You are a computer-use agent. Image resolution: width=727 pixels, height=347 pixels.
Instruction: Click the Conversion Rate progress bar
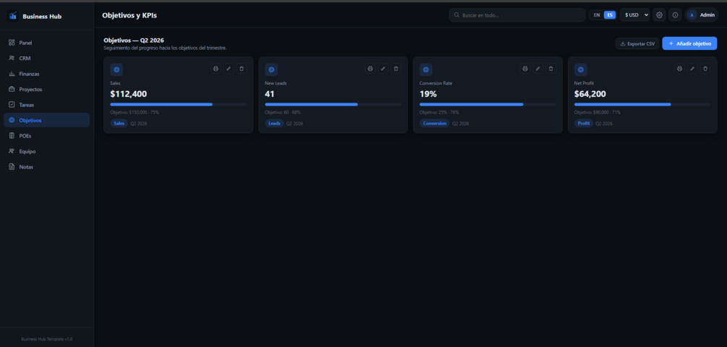(x=488, y=105)
